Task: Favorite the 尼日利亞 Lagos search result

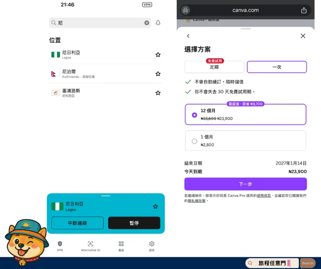Action: 158,55
